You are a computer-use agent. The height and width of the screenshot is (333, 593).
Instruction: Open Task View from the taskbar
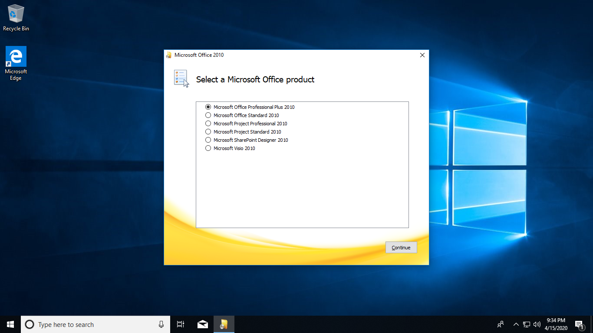coord(181,324)
